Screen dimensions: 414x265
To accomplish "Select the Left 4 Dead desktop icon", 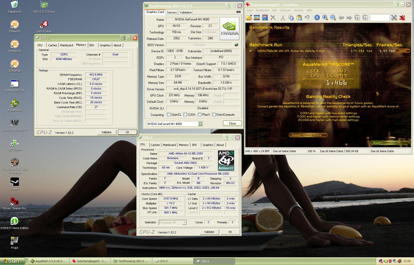I will click(44, 26).
